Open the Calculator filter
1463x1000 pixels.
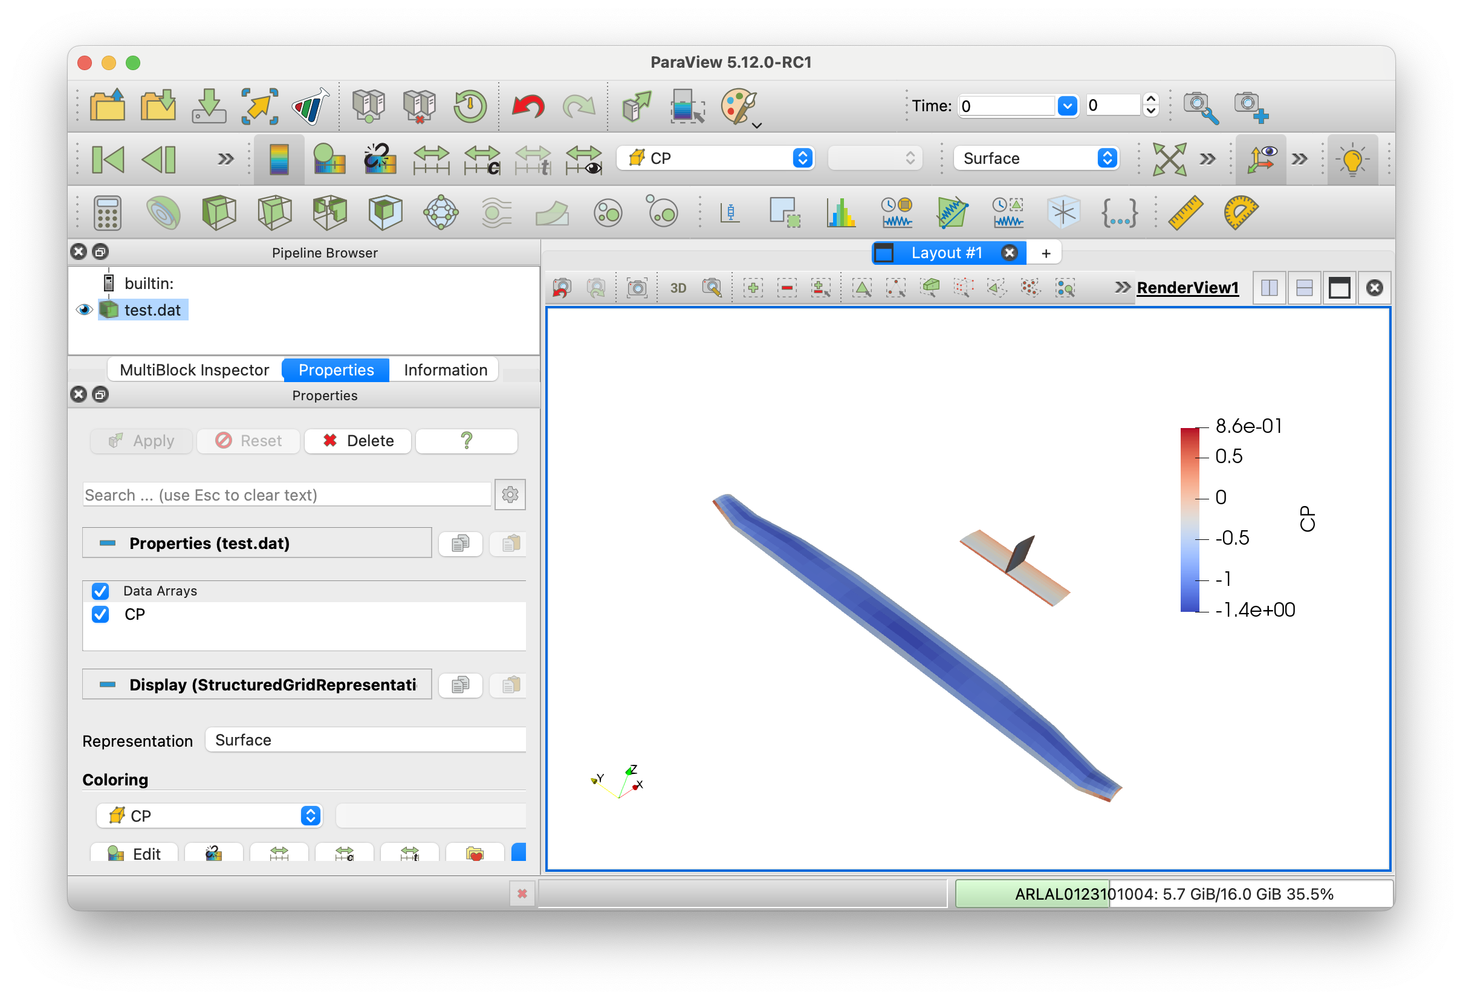click(107, 213)
